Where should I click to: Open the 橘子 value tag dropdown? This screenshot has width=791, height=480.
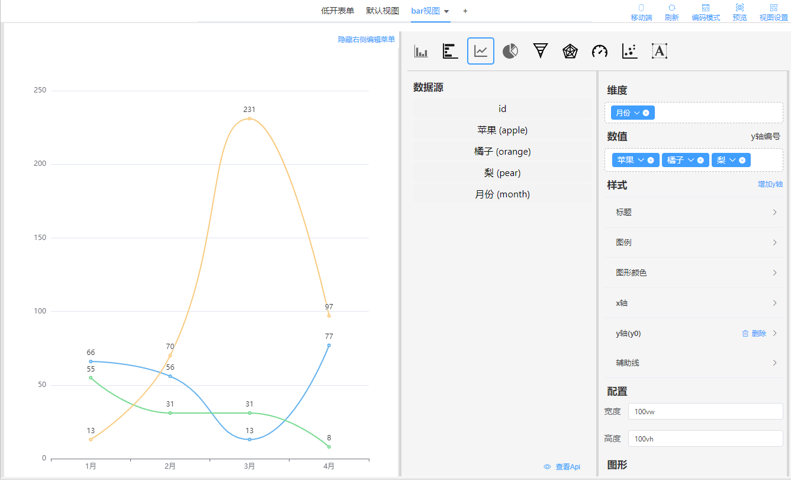(690, 160)
